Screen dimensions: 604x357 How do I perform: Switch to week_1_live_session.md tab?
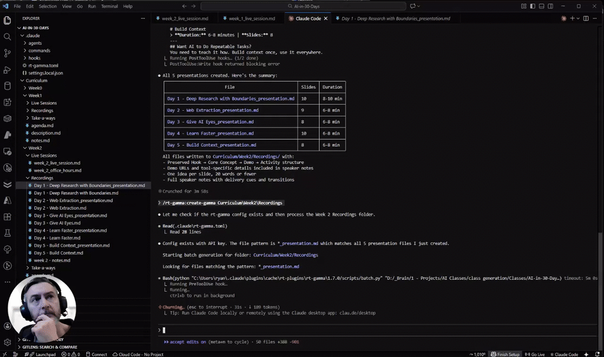tap(252, 18)
